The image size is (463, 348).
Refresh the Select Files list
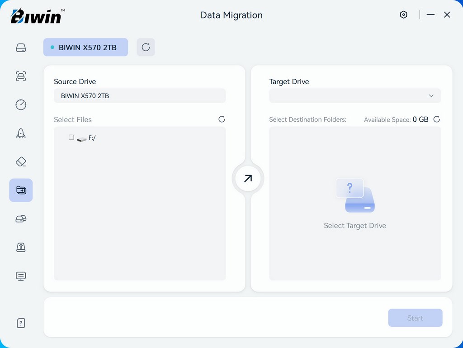[x=222, y=119]
